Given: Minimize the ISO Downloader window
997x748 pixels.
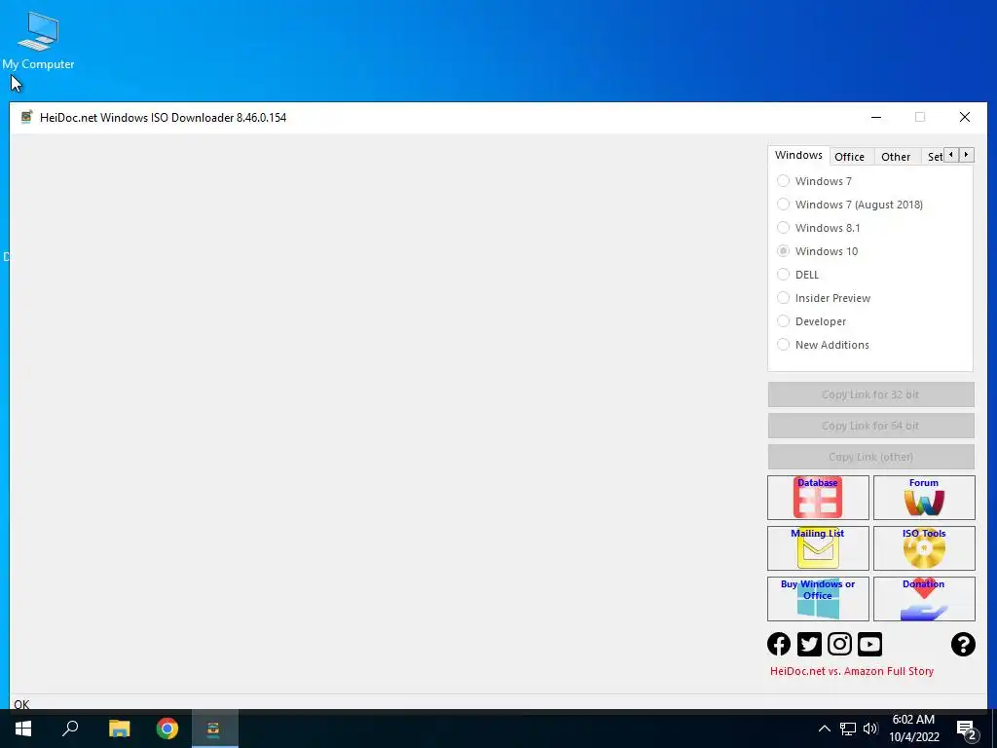Looking at the screenshot, I should pyautogui.click(x=875, y=118).
